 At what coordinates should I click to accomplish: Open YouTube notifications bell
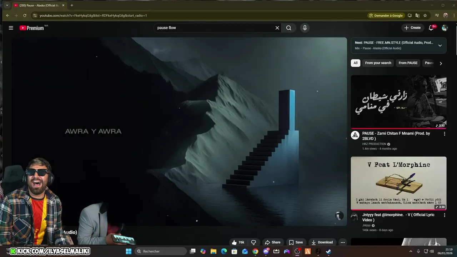(431, 28)
